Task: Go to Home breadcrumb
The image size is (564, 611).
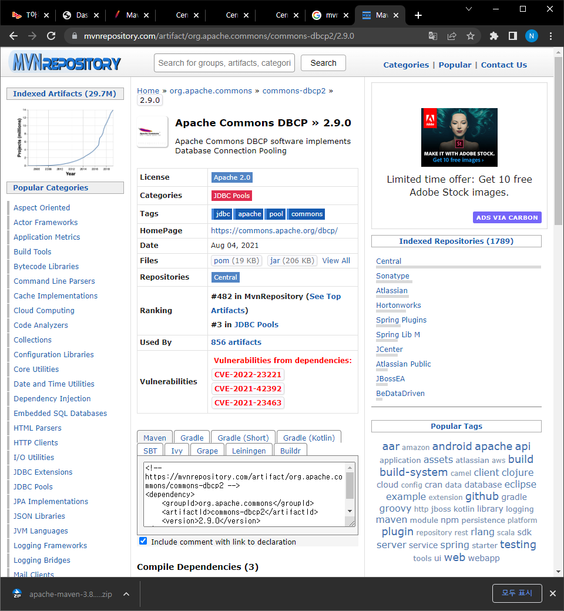Action: click(x=148, y=91)
